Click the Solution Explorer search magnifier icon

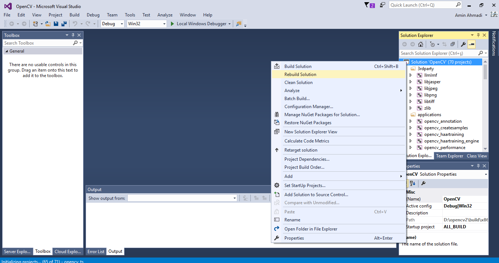click(481, 53)
